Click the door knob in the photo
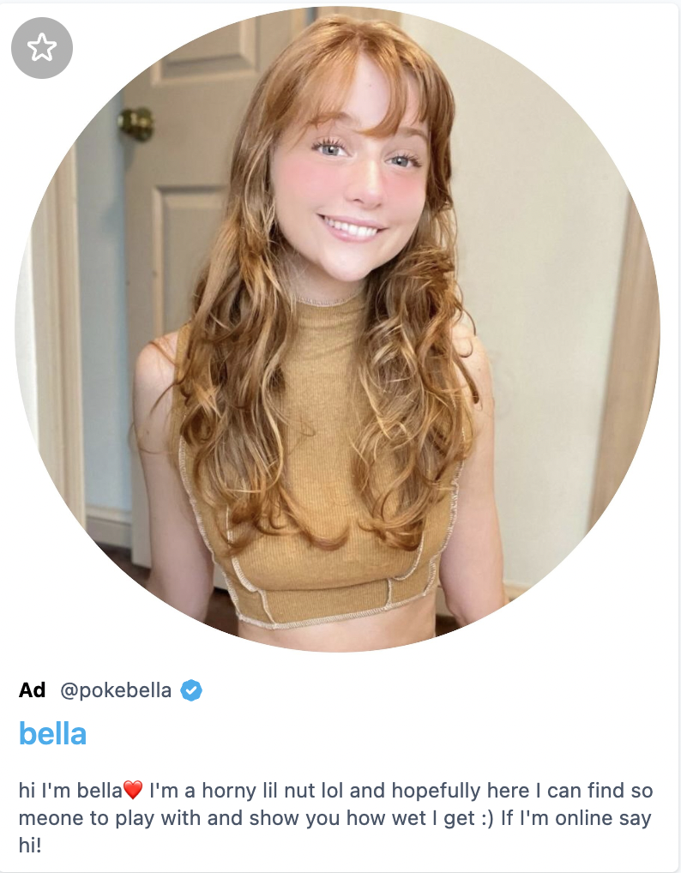 pyautogui.click(x=136, y=123)
